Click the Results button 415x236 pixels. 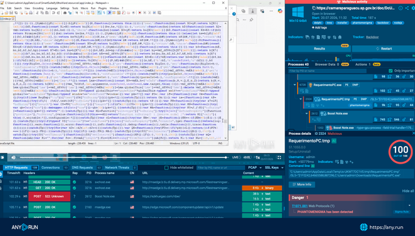(319, 49)
